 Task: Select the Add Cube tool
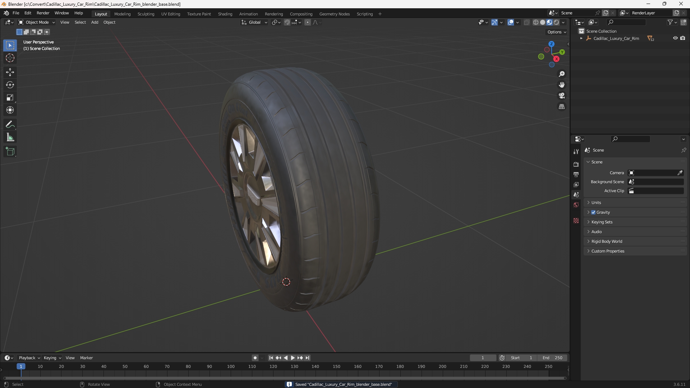pyautogui.click(x=10, y=152)
